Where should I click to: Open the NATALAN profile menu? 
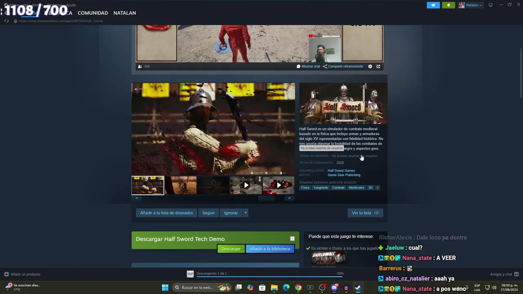pos(125,13)
